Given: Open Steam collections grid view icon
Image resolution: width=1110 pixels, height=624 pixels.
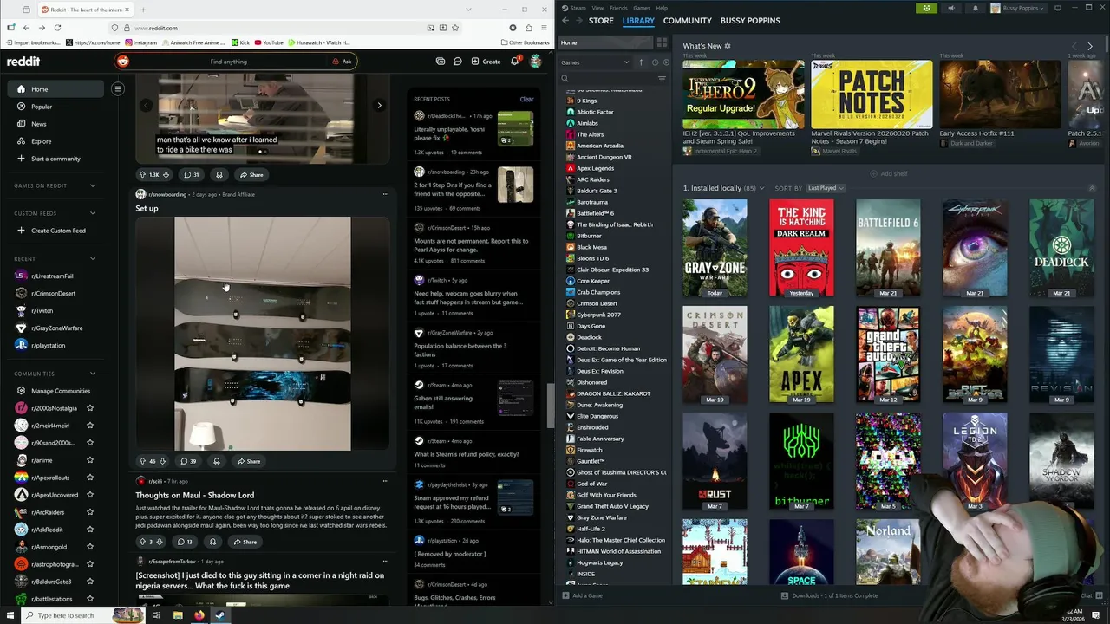Looking at the screenshot, I should pos(662,42).
